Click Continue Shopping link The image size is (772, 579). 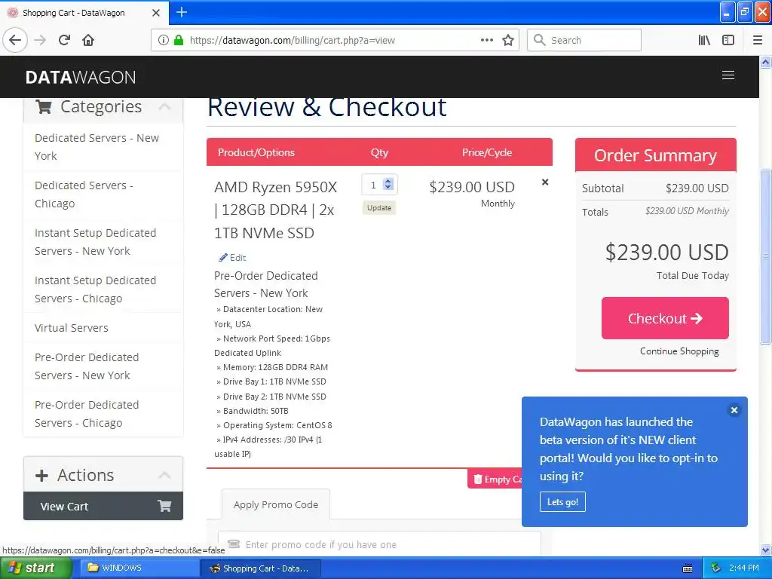[679, 351]
